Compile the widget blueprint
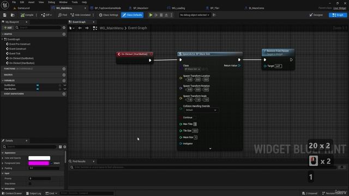The height and width of the screenshot is (196, 349). pyautogui.click(x=27, y=15)
